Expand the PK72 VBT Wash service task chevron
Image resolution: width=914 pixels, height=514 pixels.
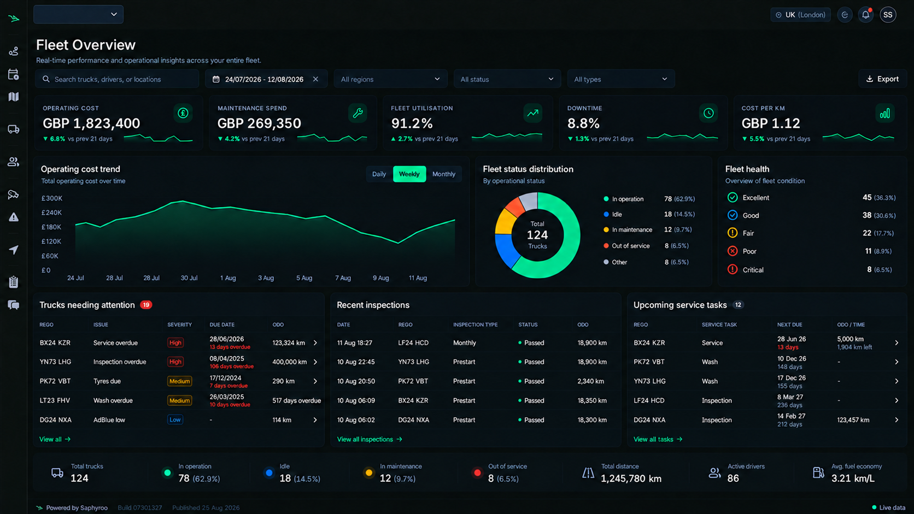pyautogui.click(x=897, y=362)
